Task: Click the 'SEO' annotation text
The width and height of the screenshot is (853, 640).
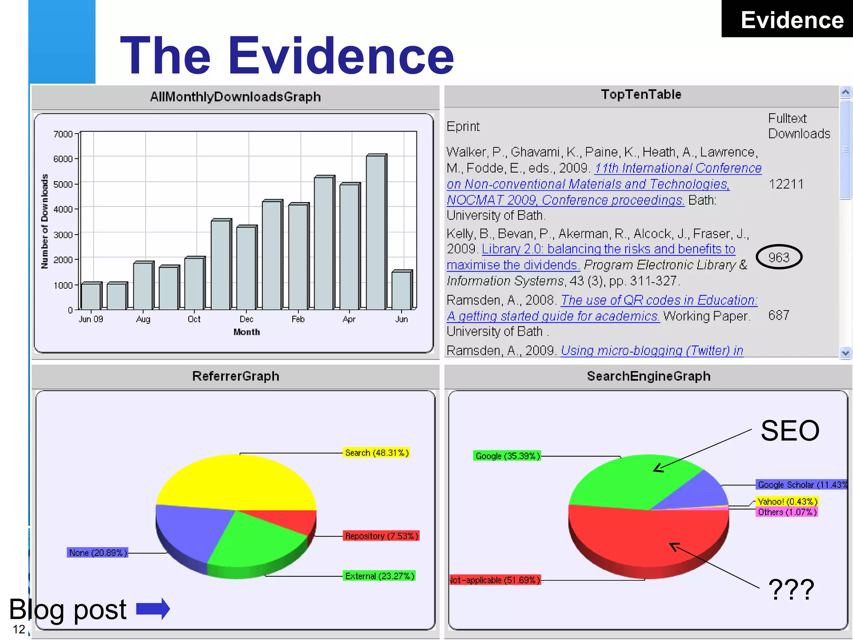Action: click(x=790, y=430)
